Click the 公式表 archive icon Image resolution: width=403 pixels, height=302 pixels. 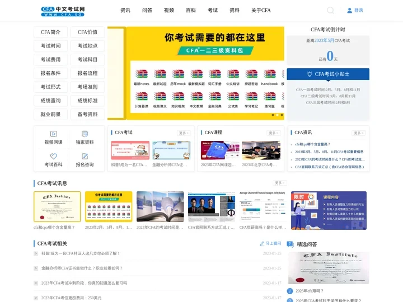(x=233, y=96)
